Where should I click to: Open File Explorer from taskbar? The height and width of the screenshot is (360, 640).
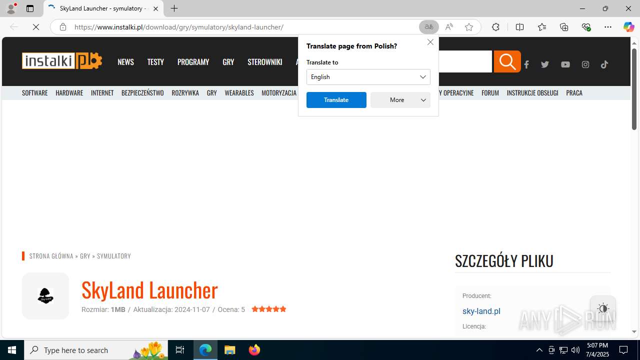pyautogui.click(x=230, y=350)
